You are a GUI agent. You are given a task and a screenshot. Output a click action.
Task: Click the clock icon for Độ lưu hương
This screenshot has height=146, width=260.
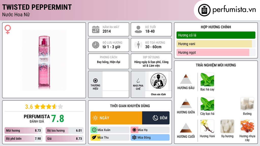[96, 45]
